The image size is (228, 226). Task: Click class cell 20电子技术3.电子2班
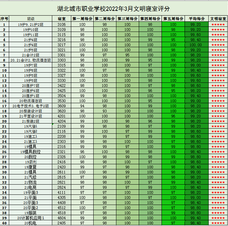[31, 106]
